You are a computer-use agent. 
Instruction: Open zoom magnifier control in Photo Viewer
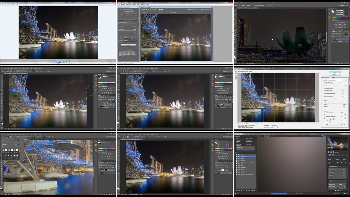(45, 62)
